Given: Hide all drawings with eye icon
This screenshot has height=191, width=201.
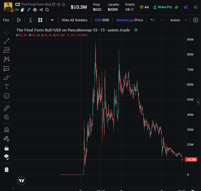Looking at the screenshot, I should (7, 157).
